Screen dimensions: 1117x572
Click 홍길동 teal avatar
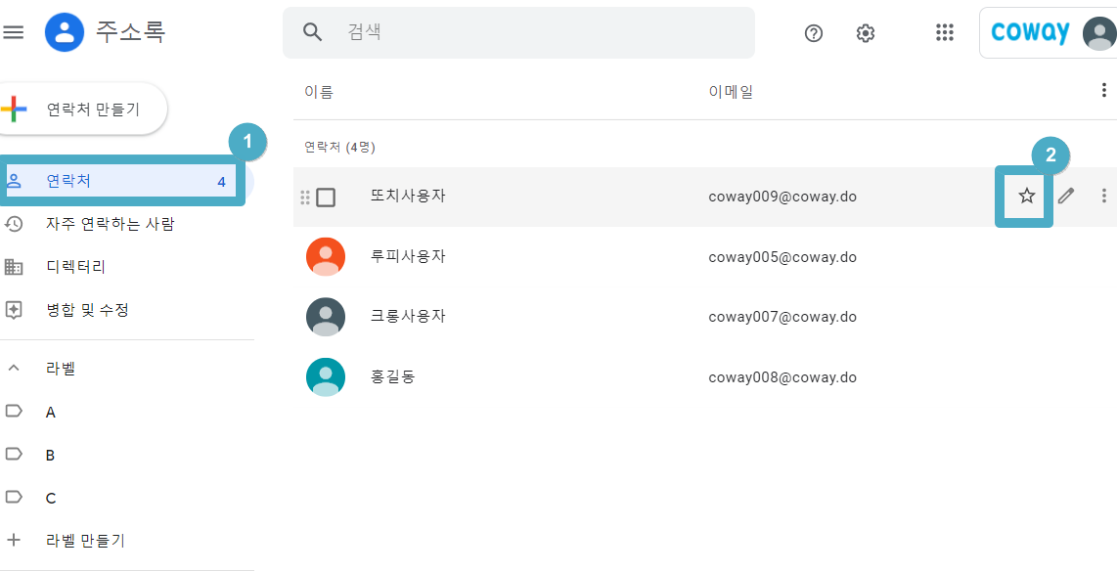tap(326, 376)
